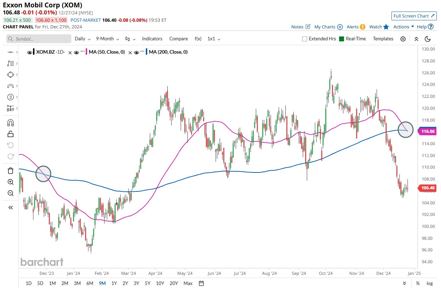Image resolution: width=441 pixels, height=292 pixels.
Task: Enable the Extended Hrs checkbox
Action: point(305,39)
